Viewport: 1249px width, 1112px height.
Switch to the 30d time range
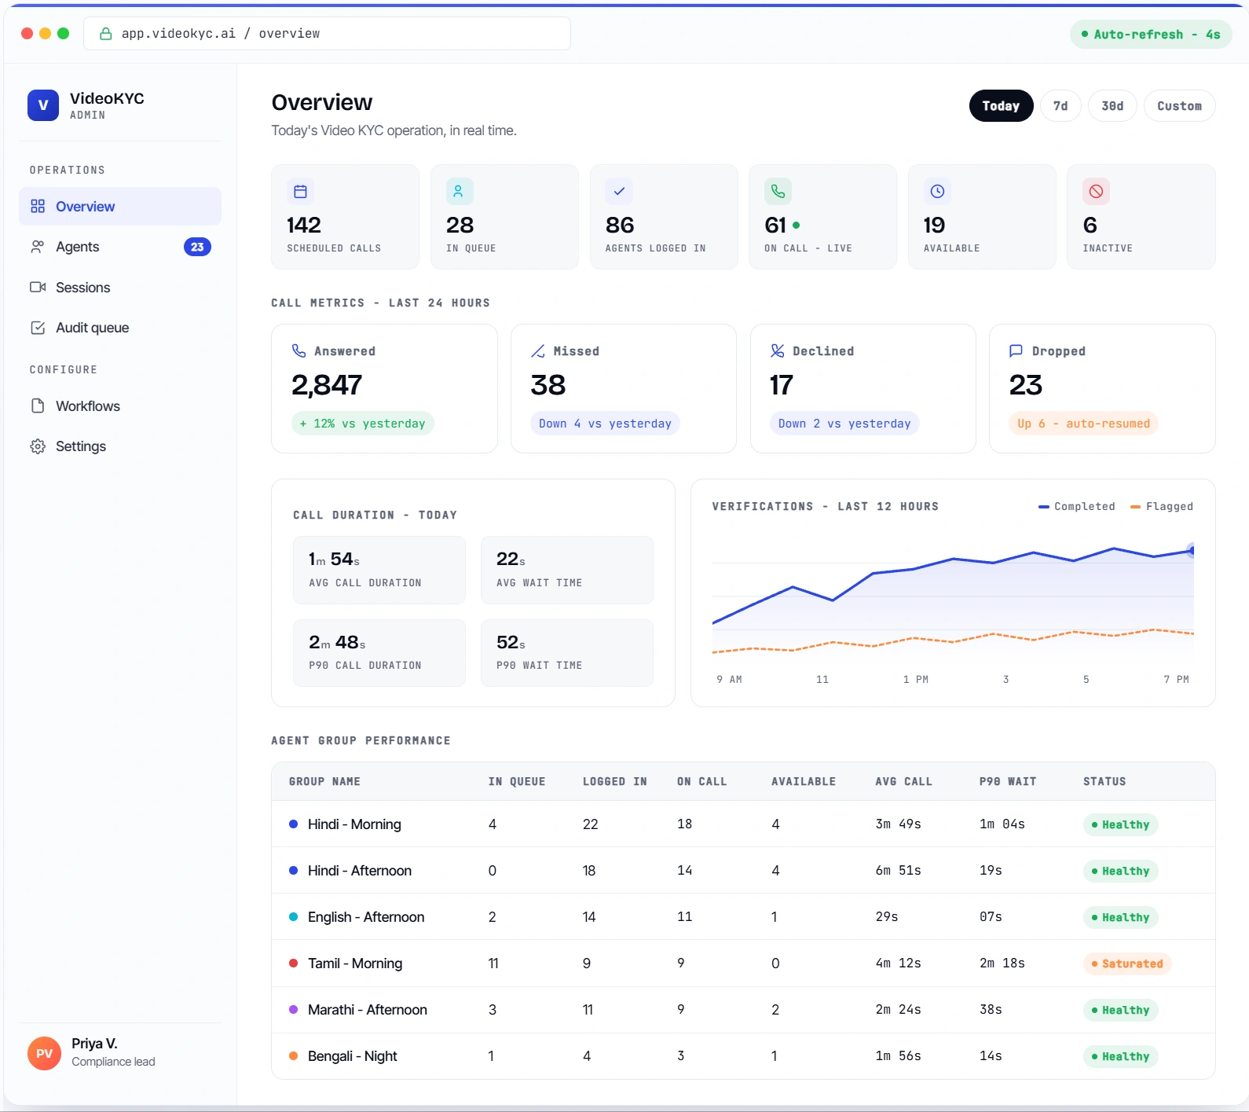coord(1112,106)
